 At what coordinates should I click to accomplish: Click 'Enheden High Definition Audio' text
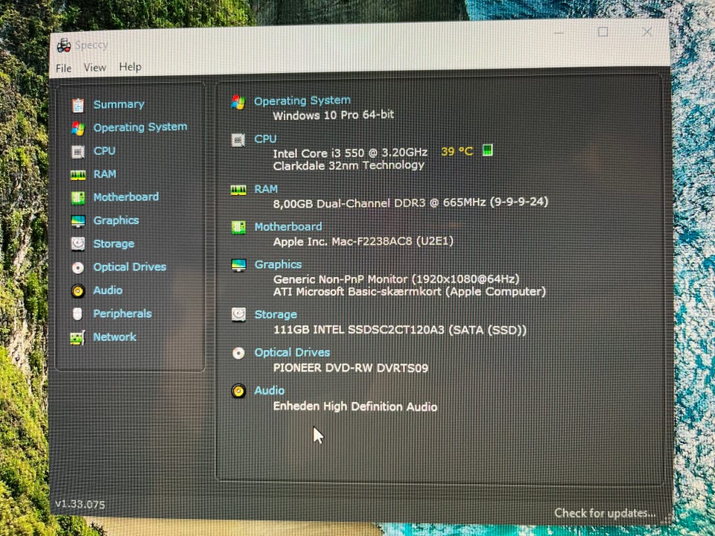point(355,406)
